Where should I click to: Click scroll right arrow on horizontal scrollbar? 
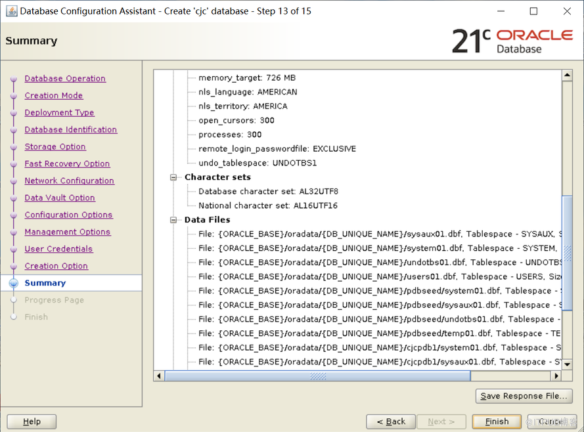tap(556, 376)
